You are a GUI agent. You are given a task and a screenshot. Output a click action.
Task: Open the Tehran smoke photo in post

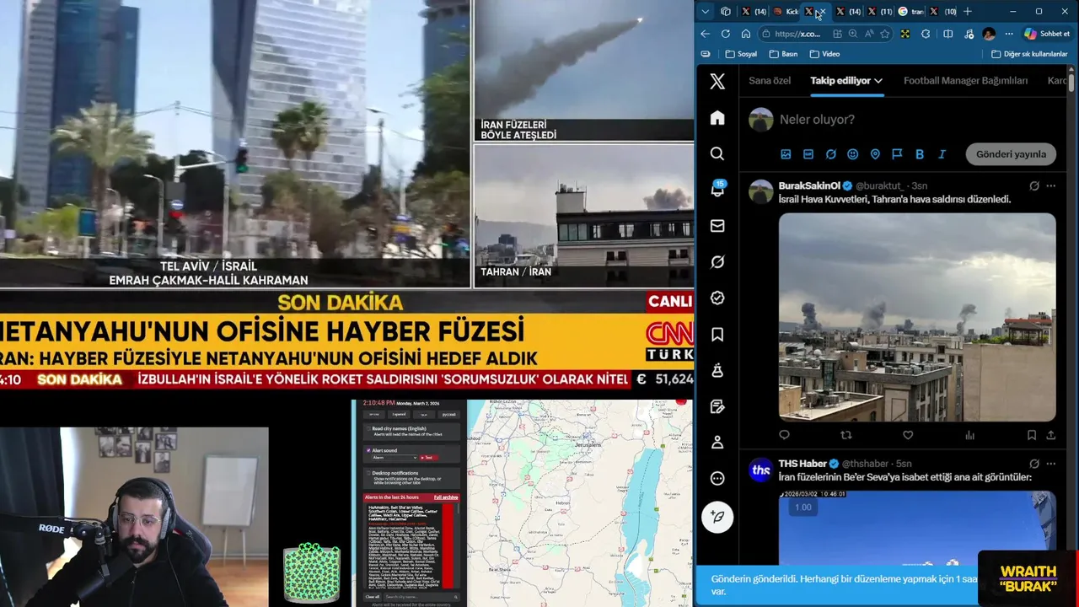tap(917, 317)
